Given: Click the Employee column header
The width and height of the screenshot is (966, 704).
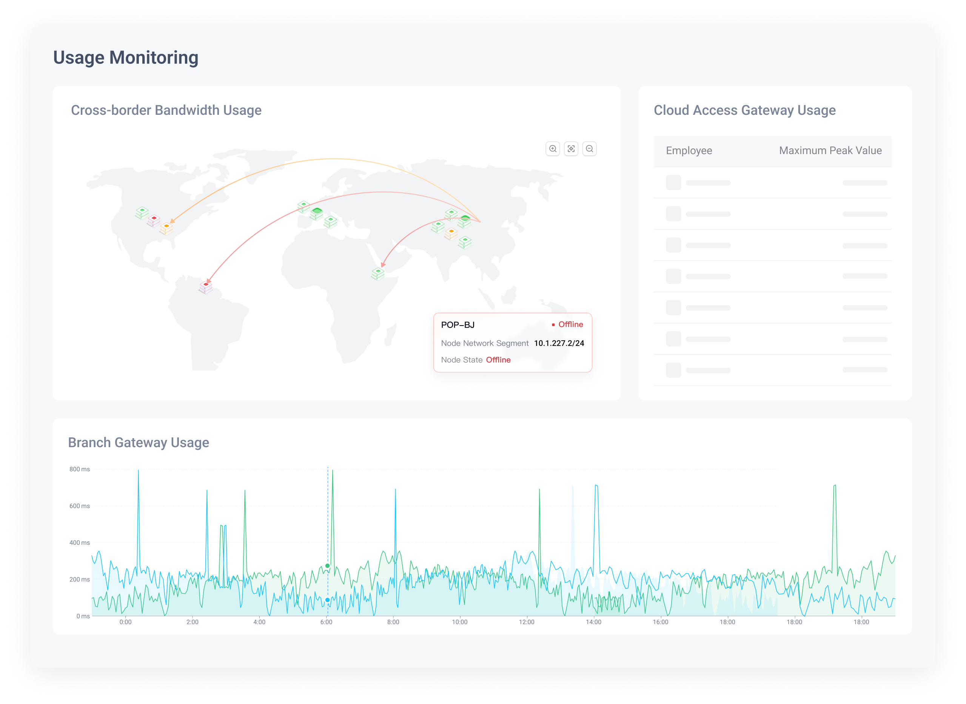Looking at the screenshot, I should pos(689,150).
